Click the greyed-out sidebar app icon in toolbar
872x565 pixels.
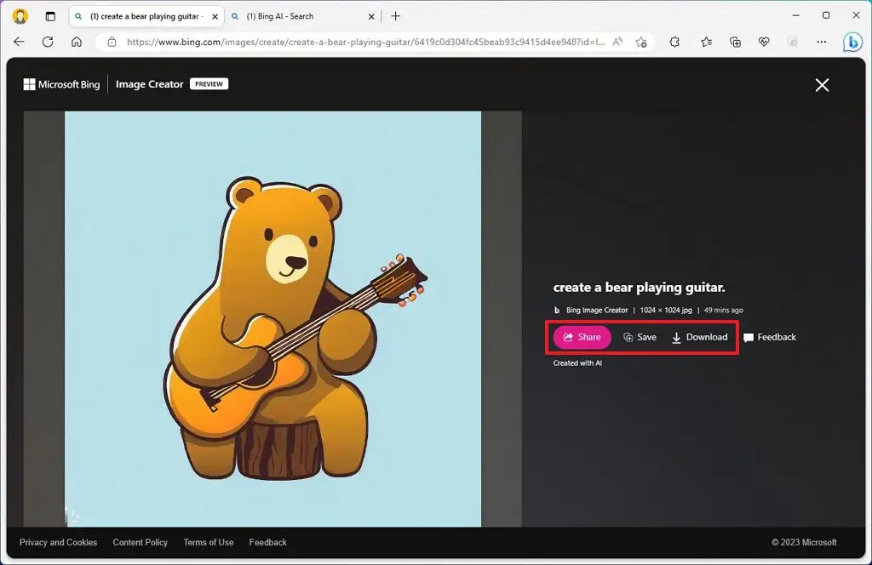point(793,42)
